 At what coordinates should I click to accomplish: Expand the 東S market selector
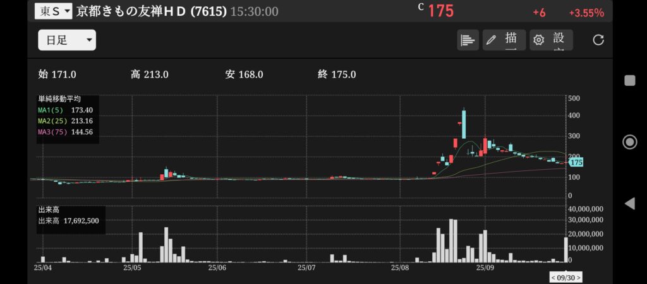53,11
